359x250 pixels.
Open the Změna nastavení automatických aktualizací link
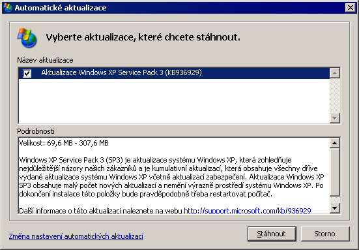[76, 236]
